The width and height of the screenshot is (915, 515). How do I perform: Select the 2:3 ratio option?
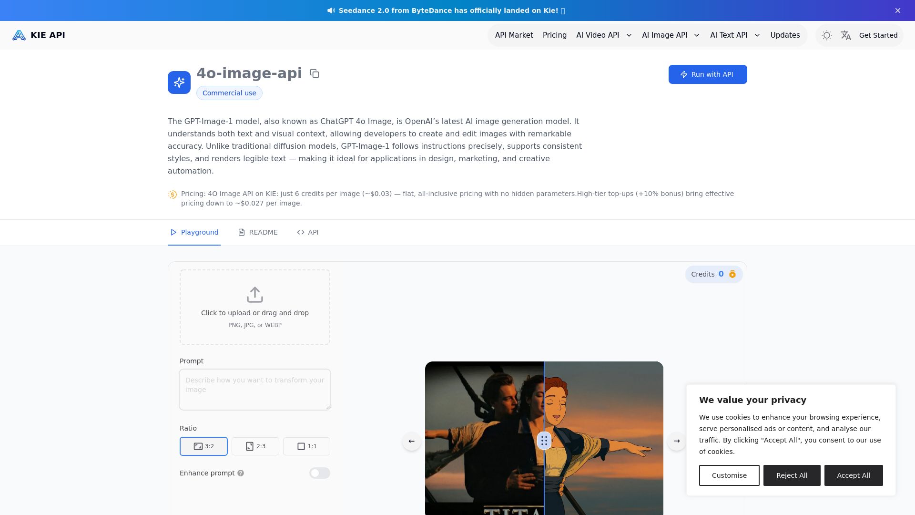255,446
